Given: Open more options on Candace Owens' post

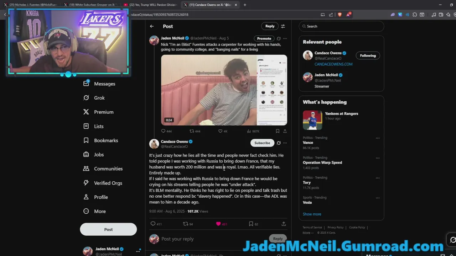Looking at the screenshot, I should 285,143.
